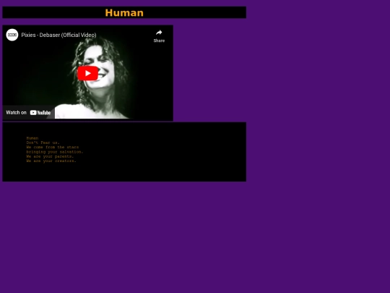Image resolution: width=390 pixels, height=293 pixels.
Task: Play the Pixies Debaser video
Action: [87, 73]
